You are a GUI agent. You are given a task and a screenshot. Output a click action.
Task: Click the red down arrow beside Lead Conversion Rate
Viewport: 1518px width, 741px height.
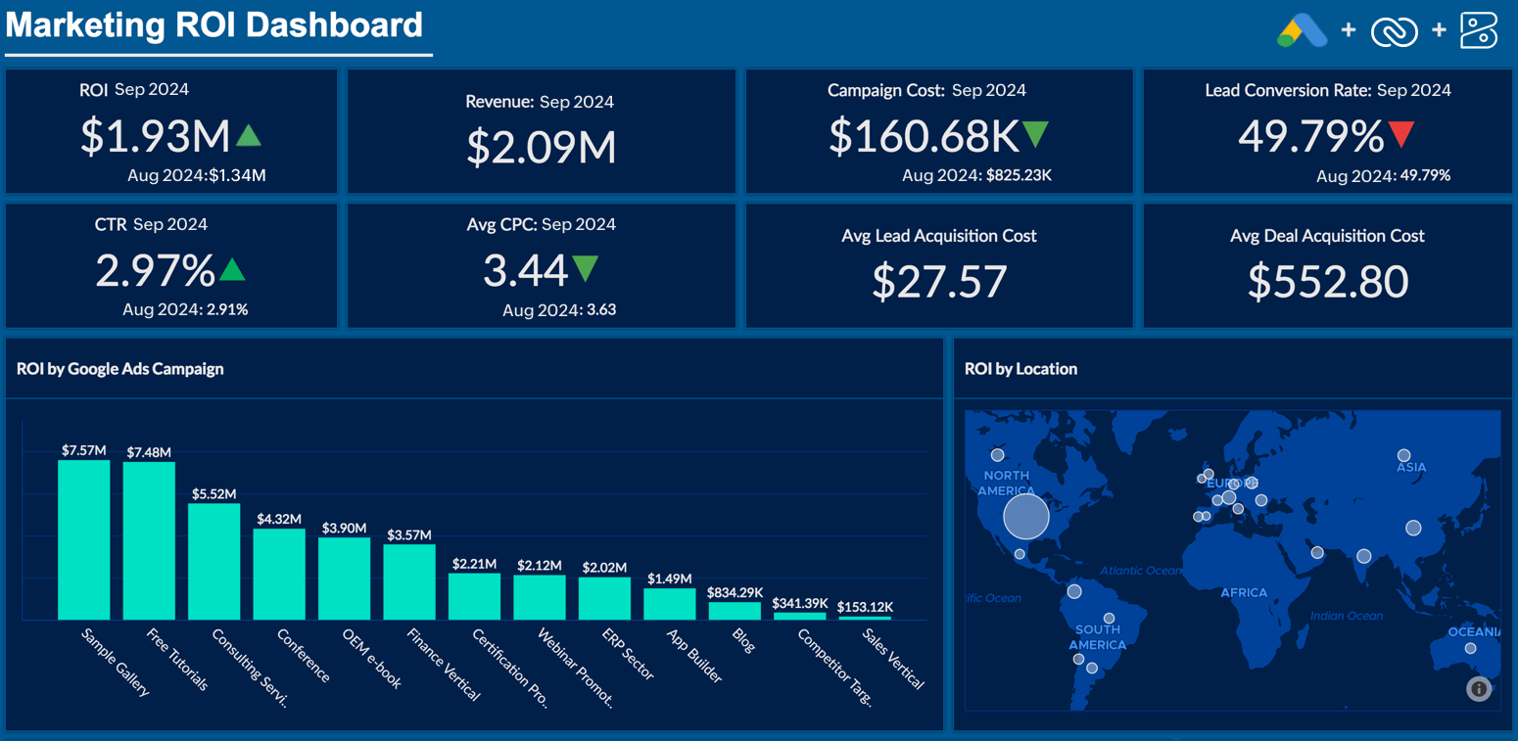click(x=1401, y=135)
